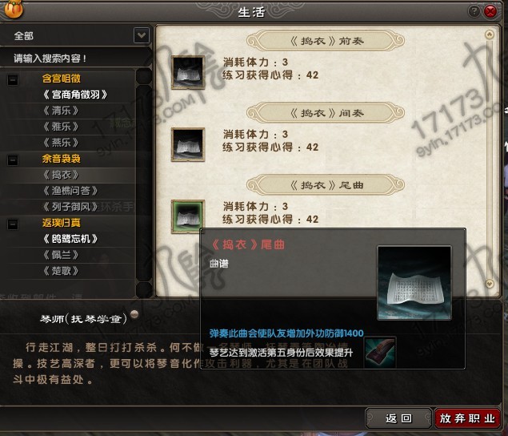Select 《鸥鹭忘机》 in the song list
508x436 pixels.
(70, 239)
